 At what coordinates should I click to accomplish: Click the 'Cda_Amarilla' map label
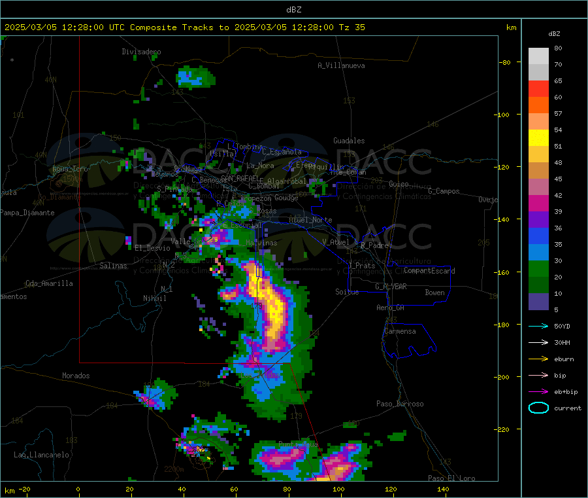pyautogui.click(x=49, y=283)
